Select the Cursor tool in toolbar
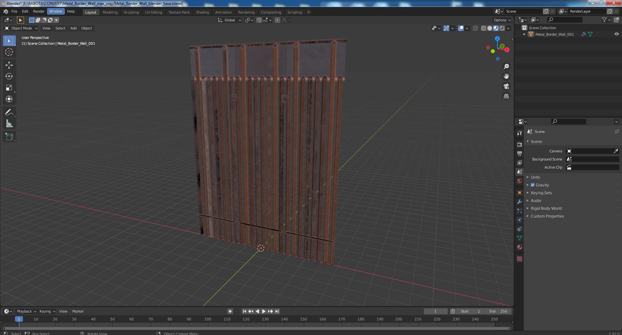 click(9, 52)
